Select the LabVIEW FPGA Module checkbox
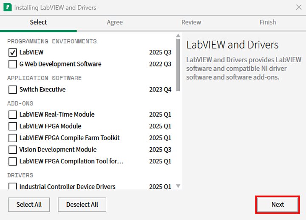The height and width of the screenshot is (220, 306). (13, 126)
